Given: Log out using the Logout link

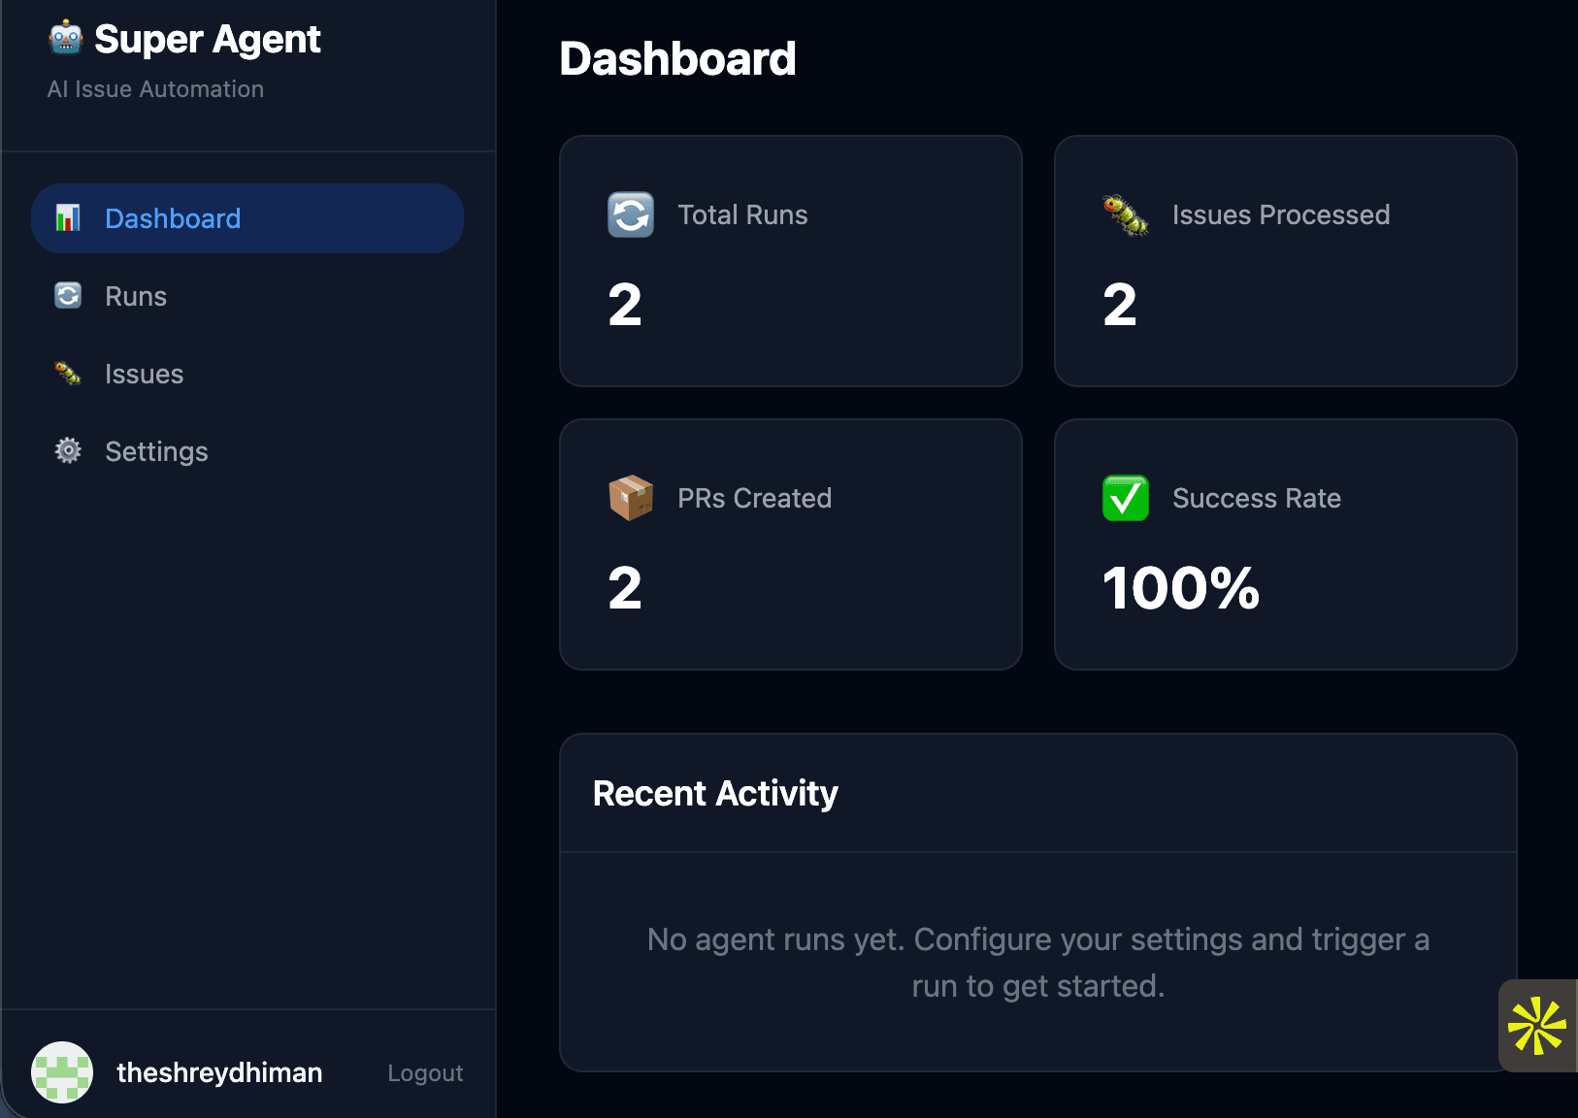Looking at the screenshot, I should coord(425,1072).
